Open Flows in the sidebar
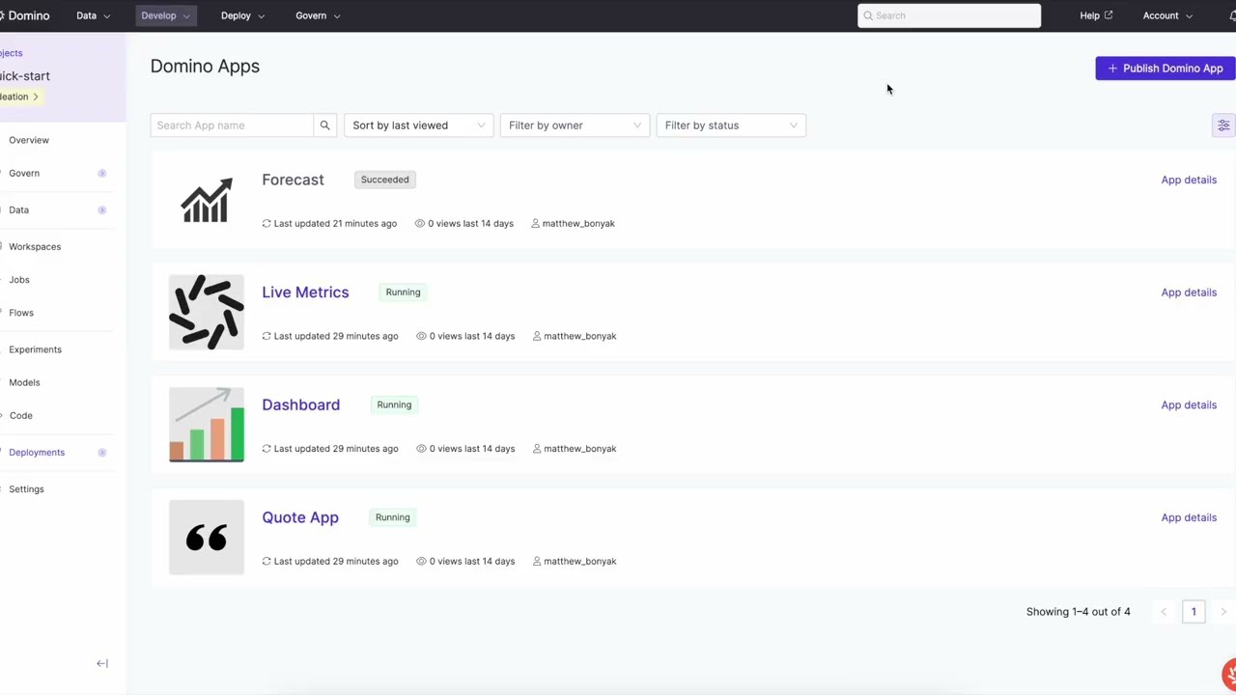 click(21, 313)
